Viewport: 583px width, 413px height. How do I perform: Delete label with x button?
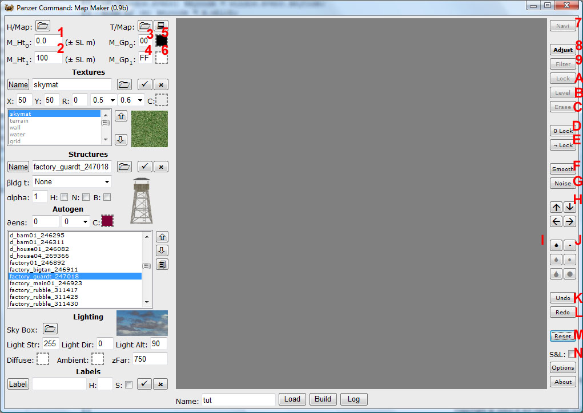tap(160, 384)
